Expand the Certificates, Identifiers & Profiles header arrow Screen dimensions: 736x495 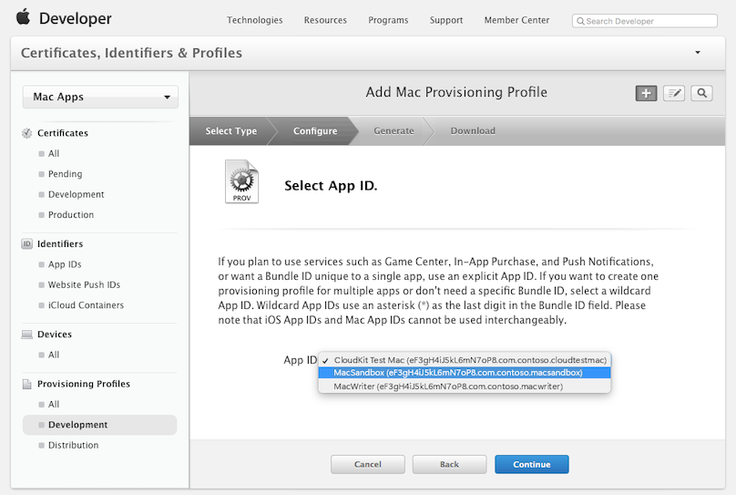[x=698, y=53]
